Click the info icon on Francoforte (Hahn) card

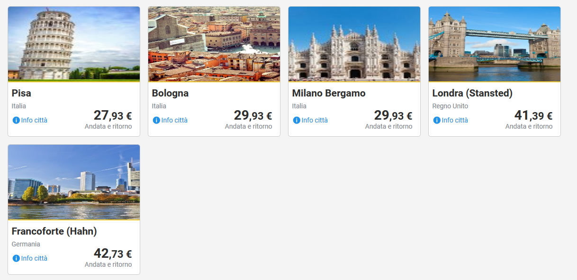[16, 258]
